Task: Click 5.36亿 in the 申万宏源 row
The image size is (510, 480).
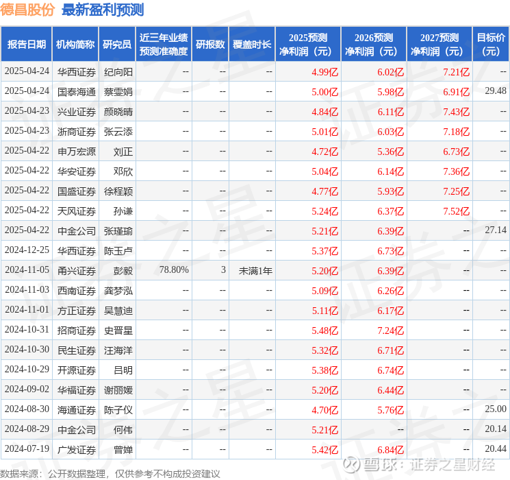Action: (x=391, y=152)
